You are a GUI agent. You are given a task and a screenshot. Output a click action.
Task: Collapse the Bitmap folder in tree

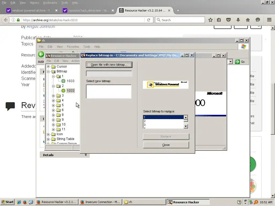tap(48, 71)
